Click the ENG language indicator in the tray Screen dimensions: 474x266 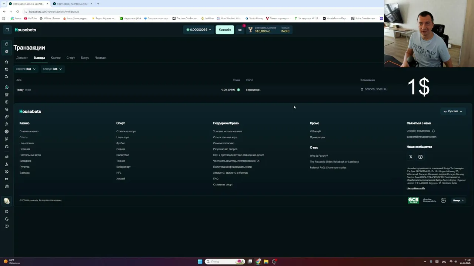click(444, 262)
